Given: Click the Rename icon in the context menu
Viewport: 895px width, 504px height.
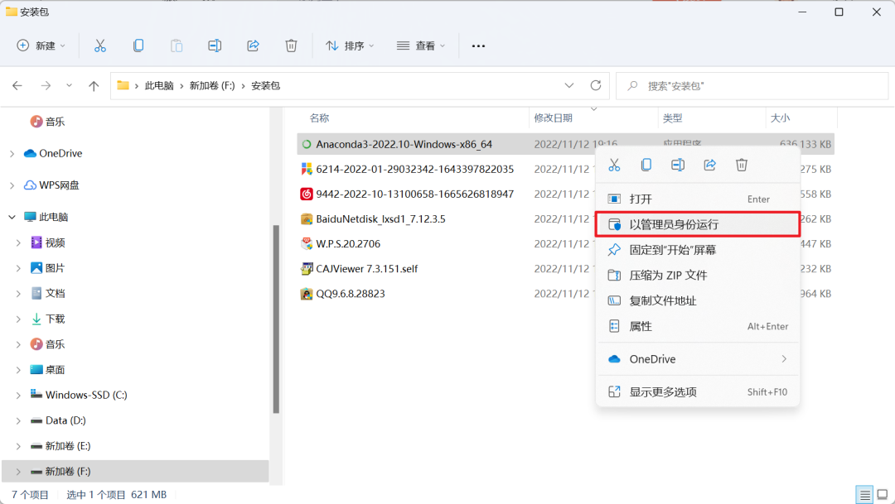Looking at the screenshot, I should point(678,165).
